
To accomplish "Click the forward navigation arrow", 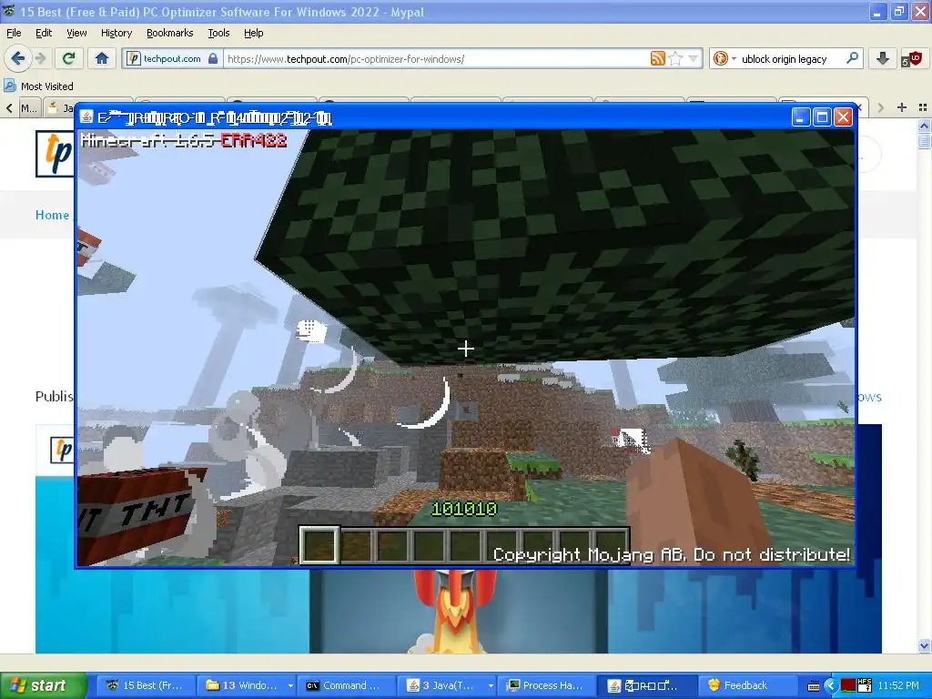I will click(40, 58).
